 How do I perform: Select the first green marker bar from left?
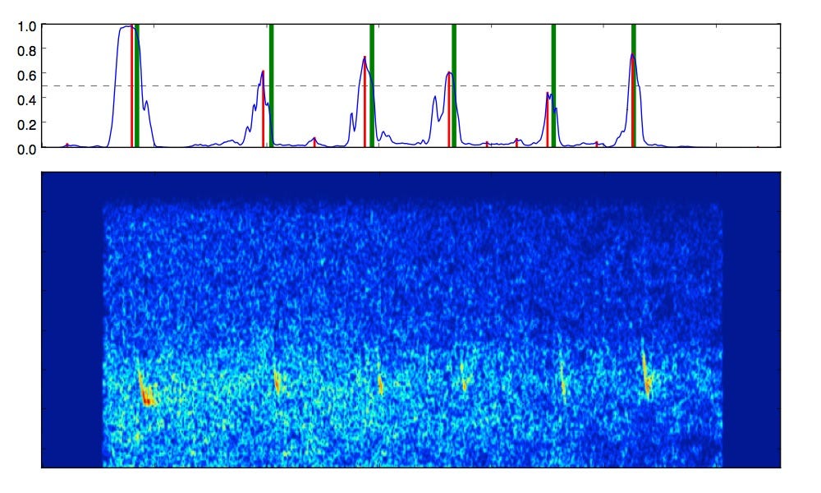(x=137, y=85)
